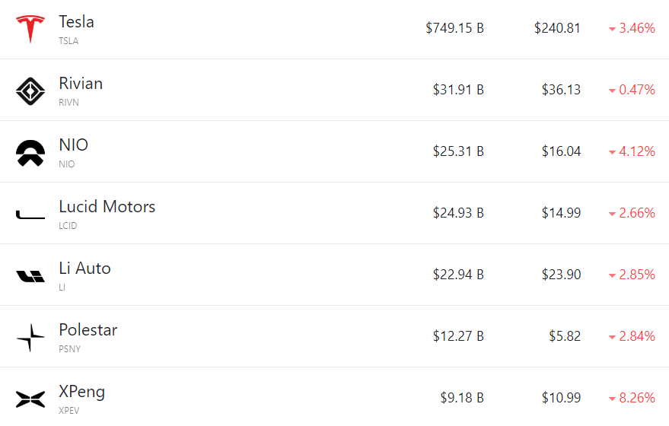The width and height of the screenshot is (669, 426).
Task: Click the Polestar star logo icon
Action: click(30, 338)
